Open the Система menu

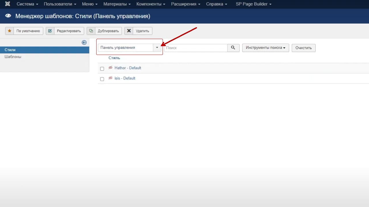pyautogui.click(x=27, y=4)
